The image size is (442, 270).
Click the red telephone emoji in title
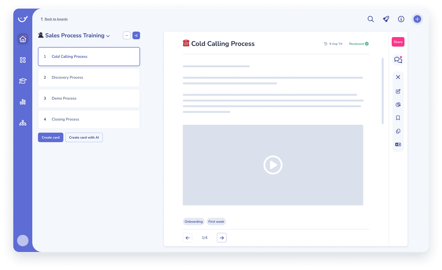[186, 43]
